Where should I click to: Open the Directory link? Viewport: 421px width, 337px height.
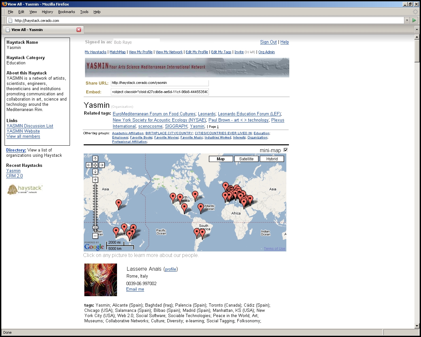16,150
